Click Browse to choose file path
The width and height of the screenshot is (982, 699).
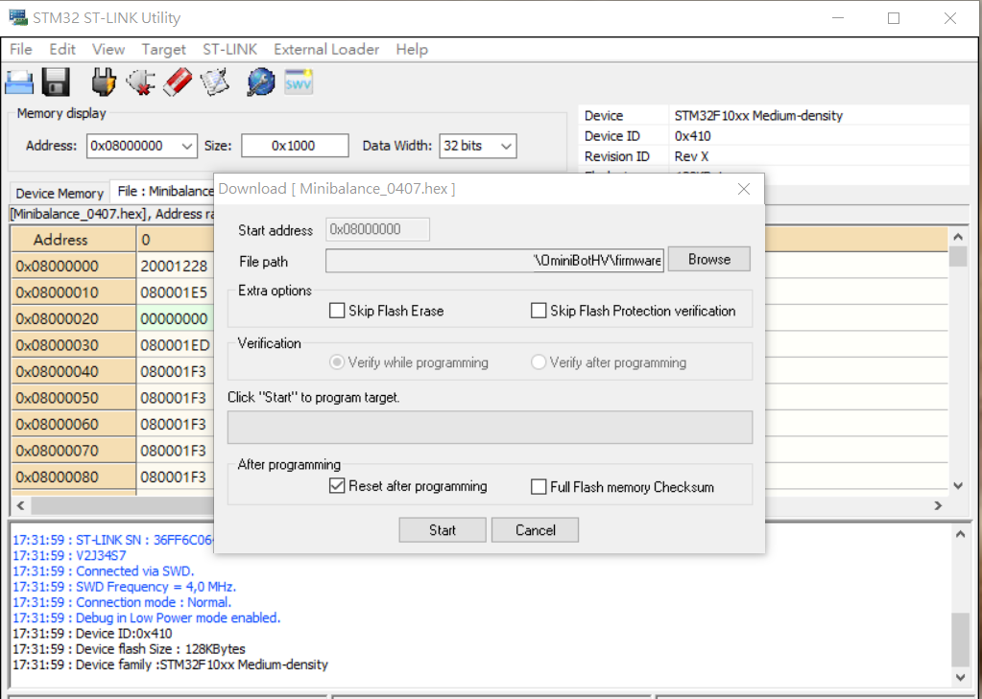click(x=709, y=259)
